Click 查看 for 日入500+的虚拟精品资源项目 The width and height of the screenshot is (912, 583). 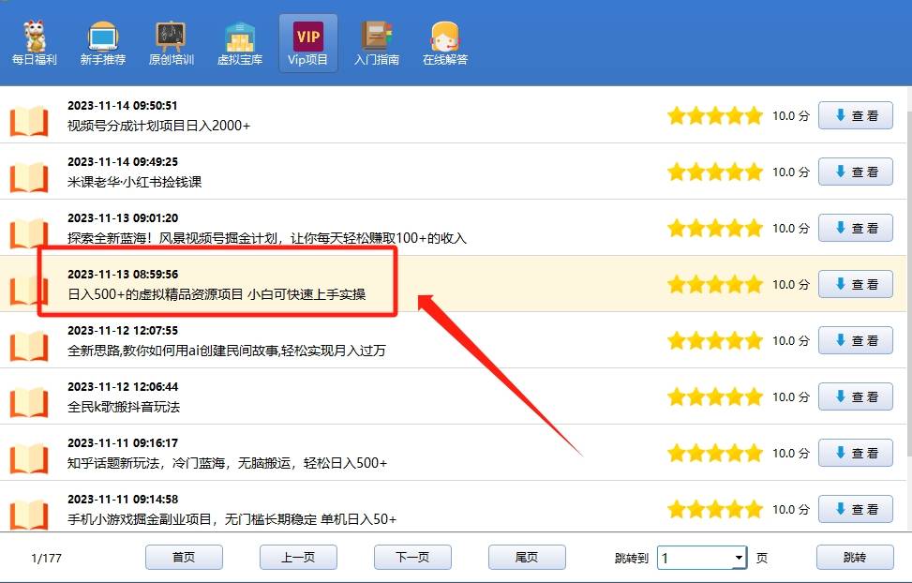pyautogui.click(x=856, y=284)
